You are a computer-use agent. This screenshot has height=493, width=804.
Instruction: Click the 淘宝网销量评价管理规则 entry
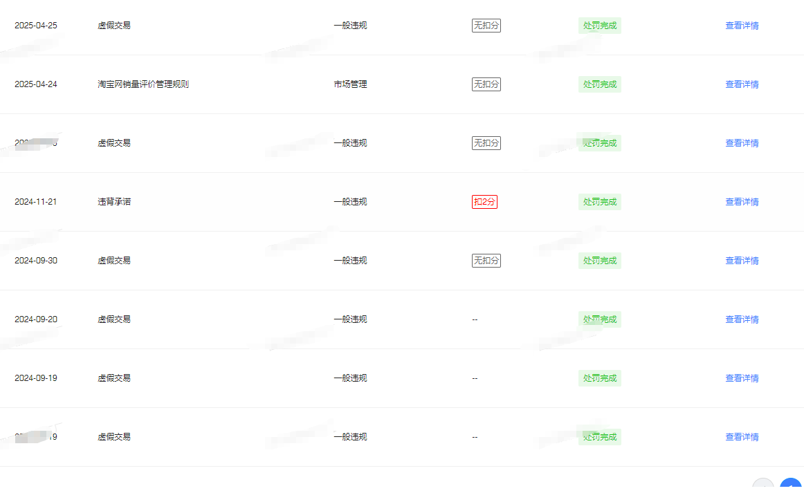(143, 84)
